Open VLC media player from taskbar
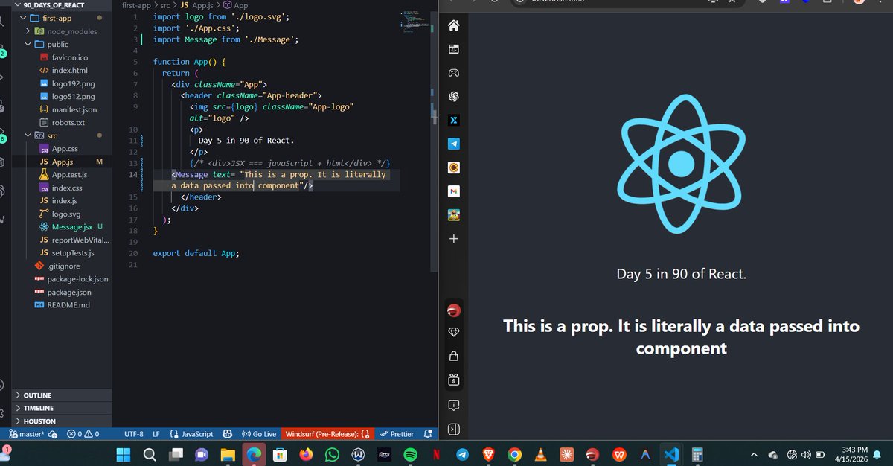Image resolution: width=893 pixels, height=466 pixels. point(540,454)
